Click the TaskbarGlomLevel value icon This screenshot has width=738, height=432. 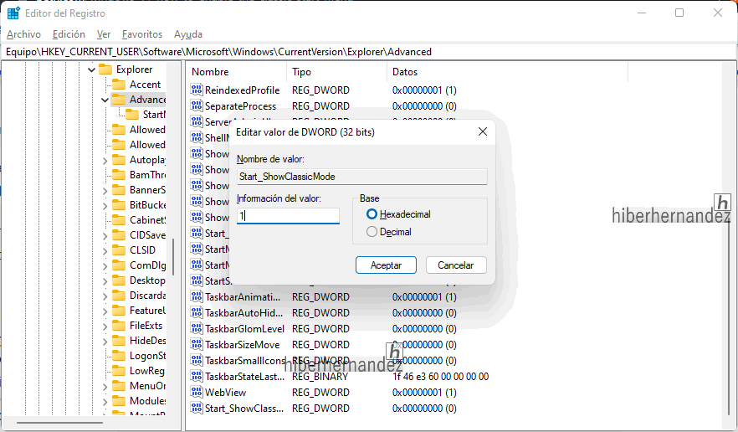point(197,328)
